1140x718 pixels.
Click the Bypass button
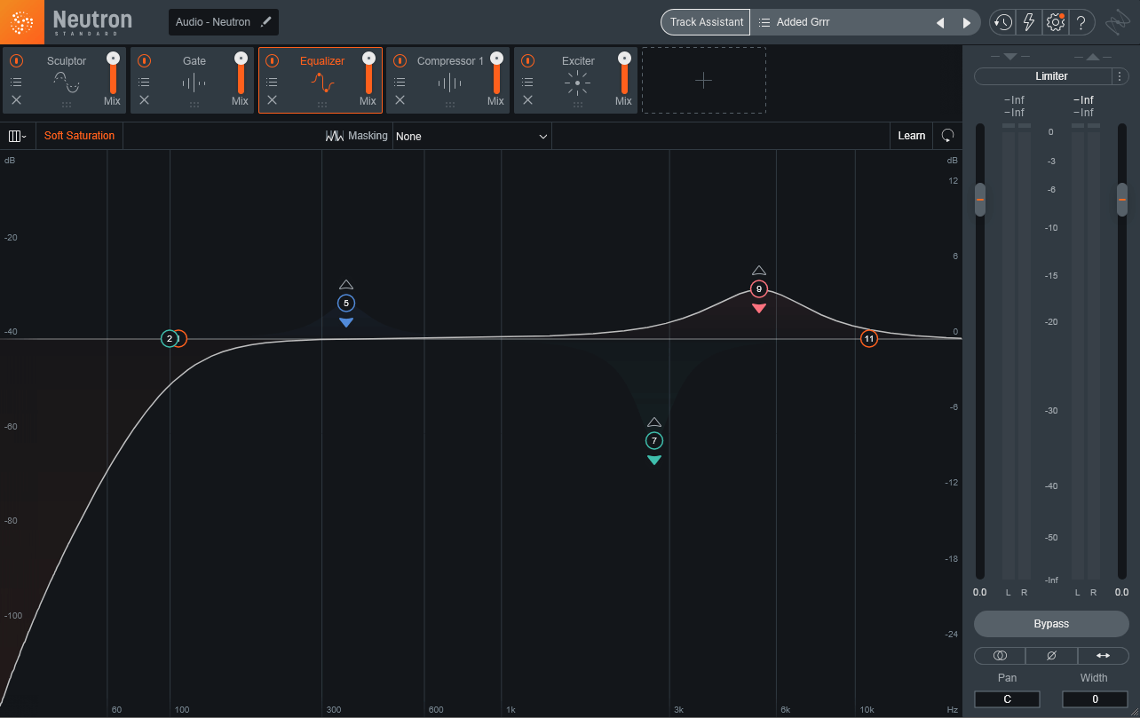(1051, 624)
